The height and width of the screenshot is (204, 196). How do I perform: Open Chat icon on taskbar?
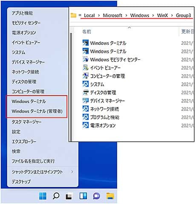(x=97, y=196)
